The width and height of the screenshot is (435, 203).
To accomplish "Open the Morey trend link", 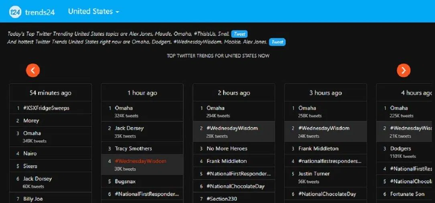I will [31, 121].
